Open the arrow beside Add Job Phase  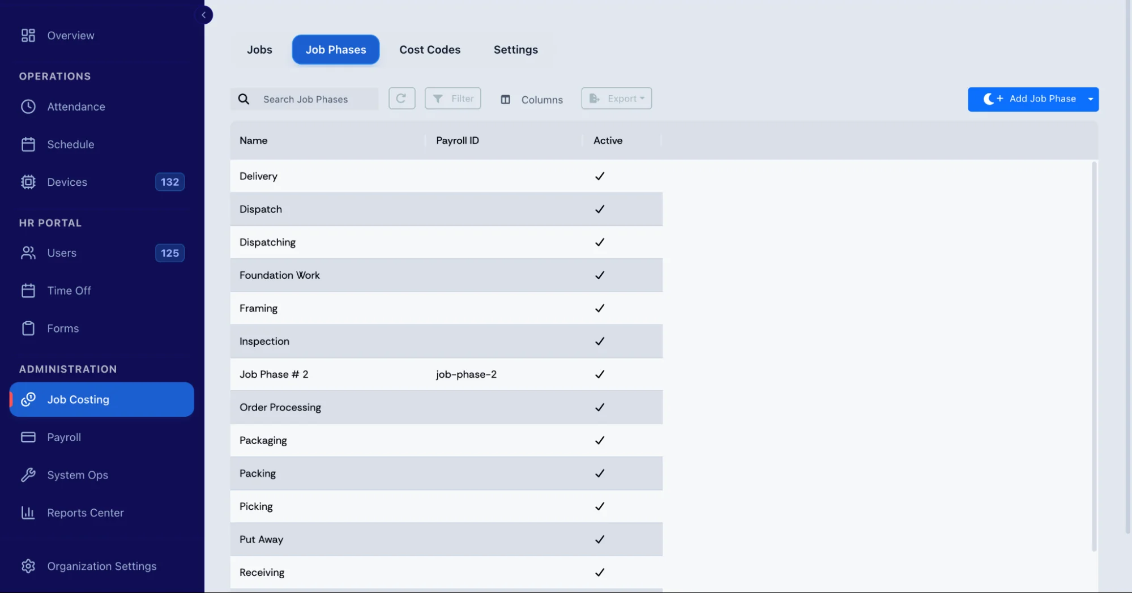click(x=1091, y=99)
